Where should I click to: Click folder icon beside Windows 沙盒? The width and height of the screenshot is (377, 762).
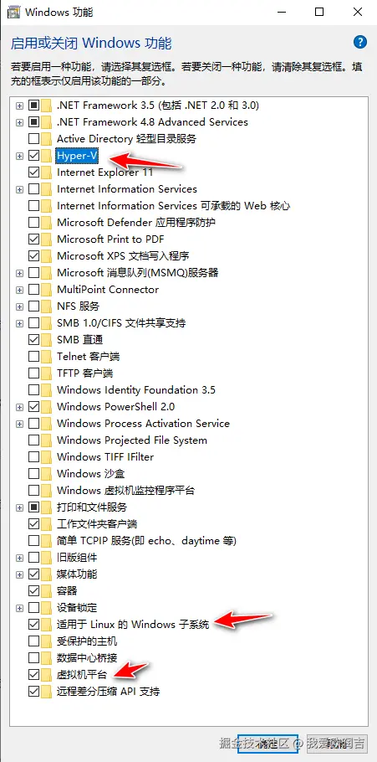point(46,473)
